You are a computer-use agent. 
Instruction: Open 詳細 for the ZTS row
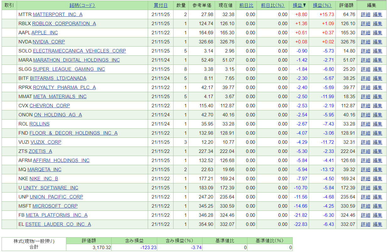click(x=366, y=151)
